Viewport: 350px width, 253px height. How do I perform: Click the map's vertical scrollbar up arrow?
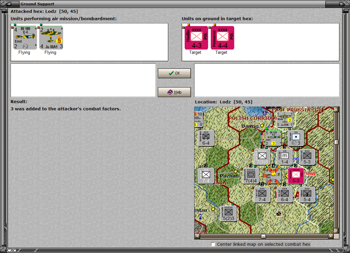pos(336,109)
